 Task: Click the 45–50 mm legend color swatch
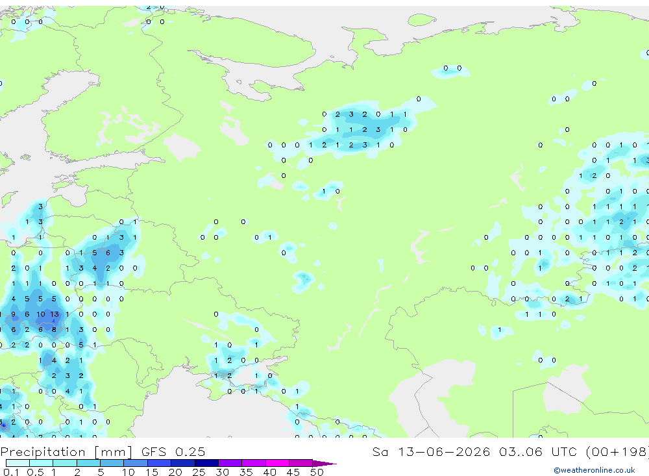tap(300, 463)
